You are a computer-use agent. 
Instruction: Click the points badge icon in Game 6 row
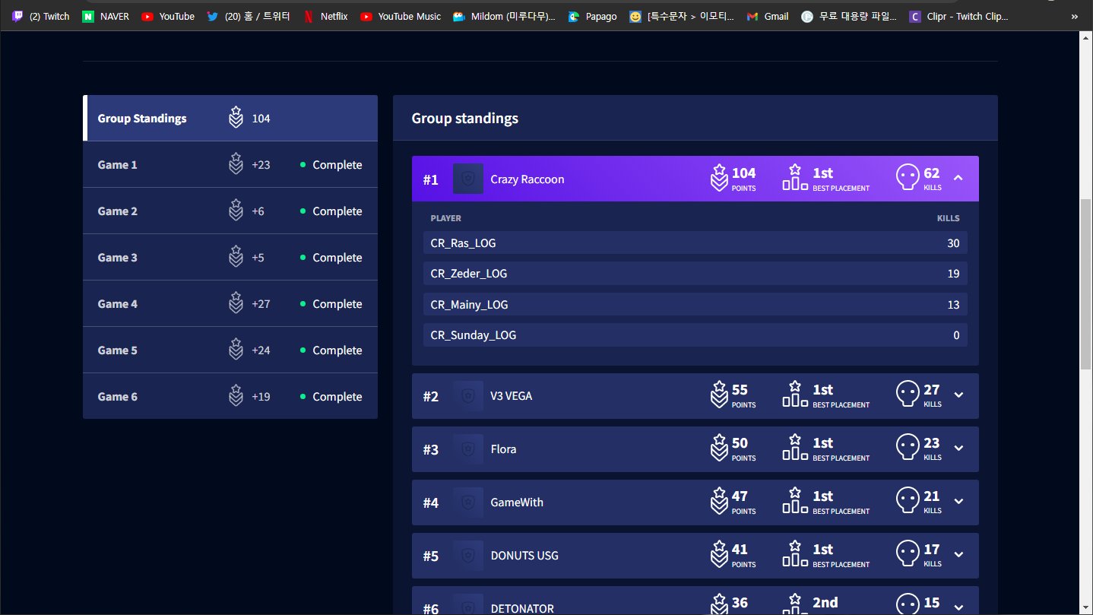[236, 396]
